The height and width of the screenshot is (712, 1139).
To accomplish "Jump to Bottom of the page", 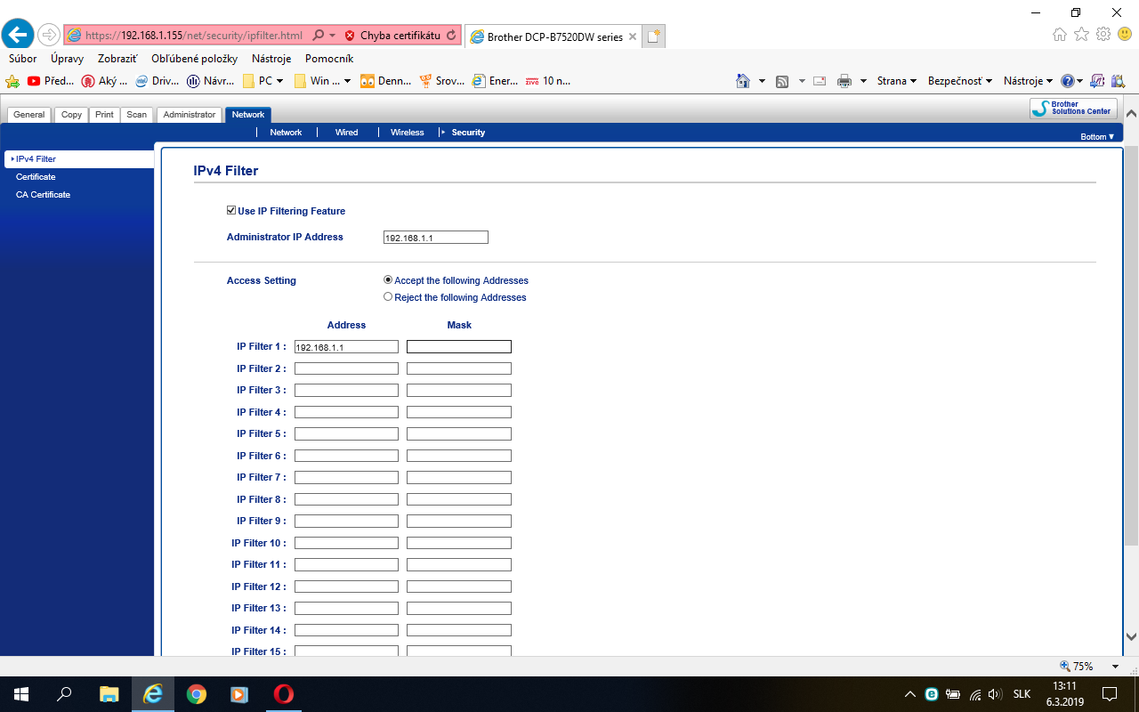I will (1096, 137).
